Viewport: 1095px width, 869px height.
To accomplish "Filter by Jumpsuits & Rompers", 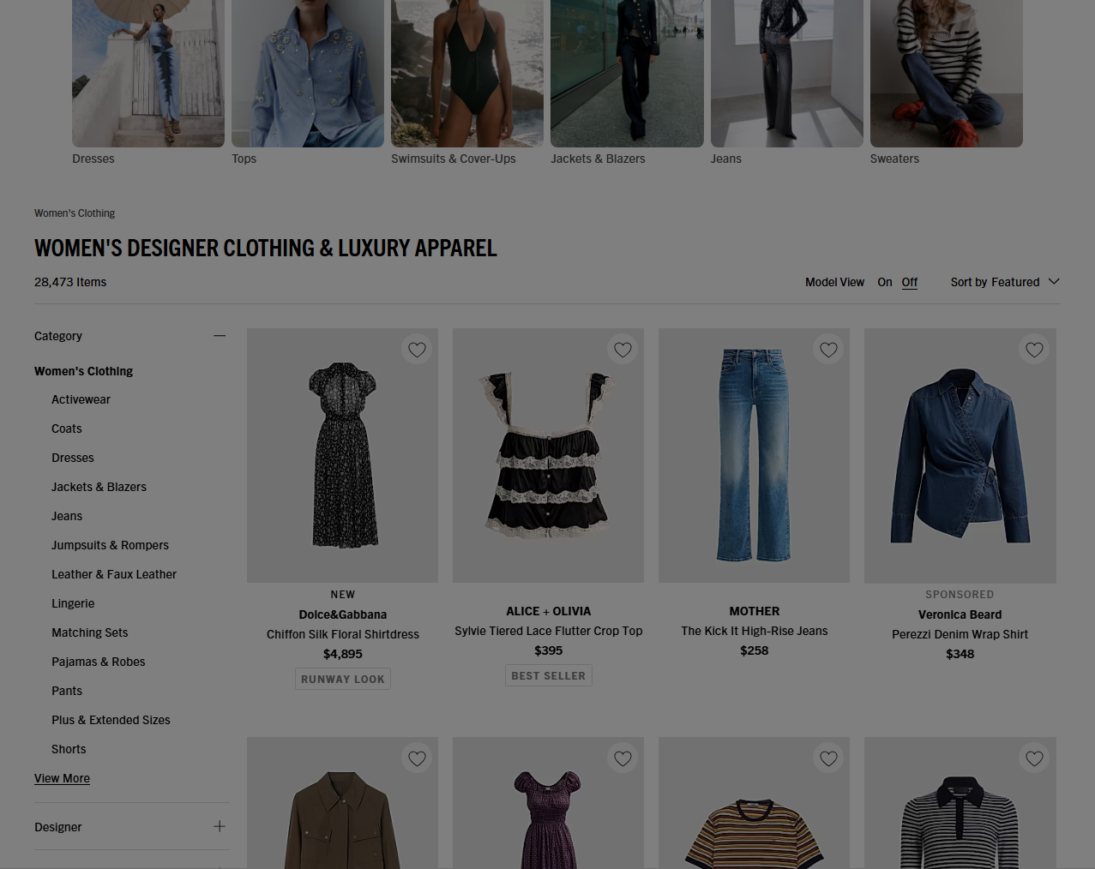I will 110,545.
